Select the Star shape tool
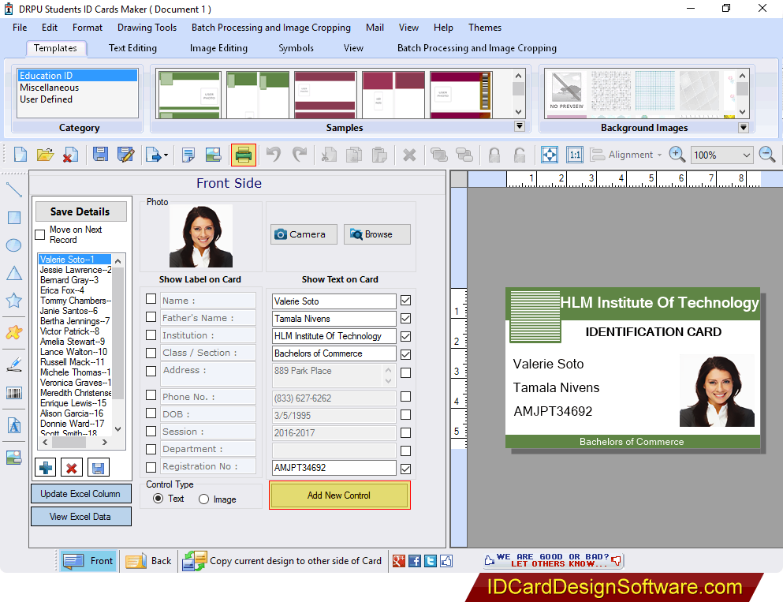783x602 pixels. 13,301
